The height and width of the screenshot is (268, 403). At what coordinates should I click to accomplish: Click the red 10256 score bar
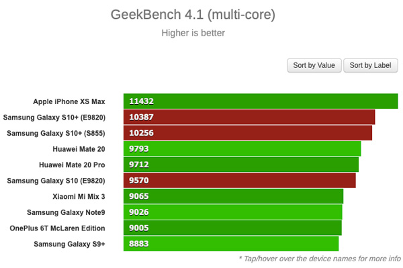click(248, 133)
